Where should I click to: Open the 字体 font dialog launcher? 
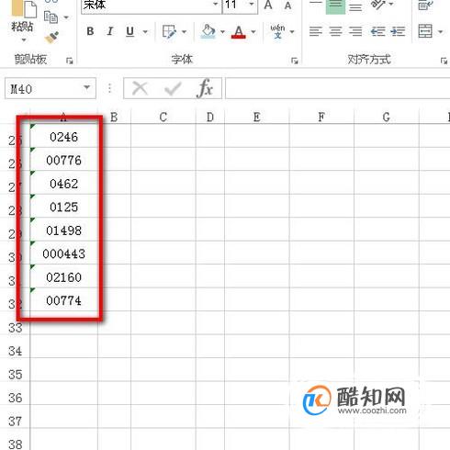[x=295, y=61]
